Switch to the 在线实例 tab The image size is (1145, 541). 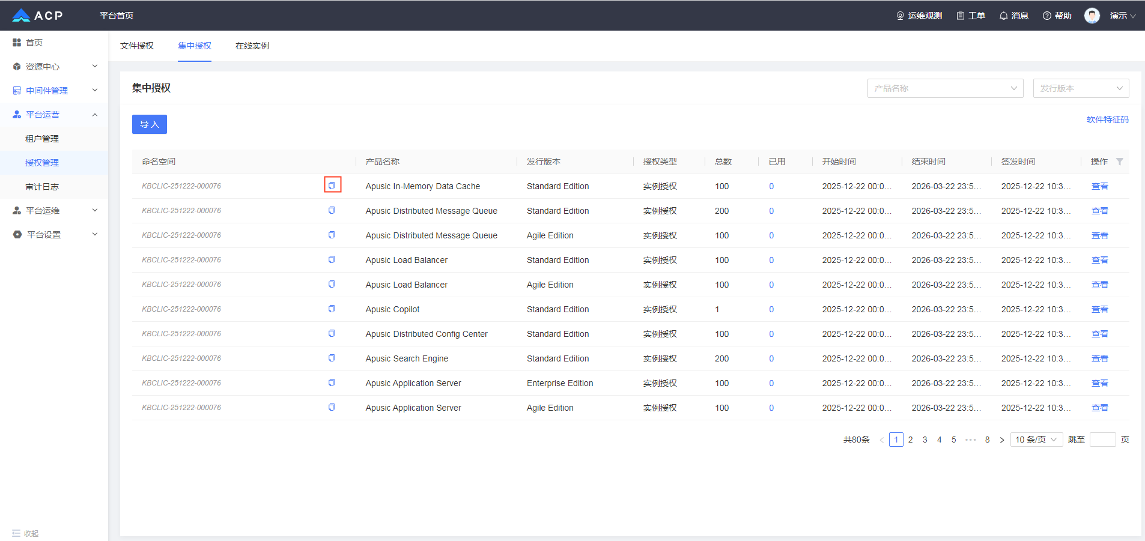tap(252, 46)
